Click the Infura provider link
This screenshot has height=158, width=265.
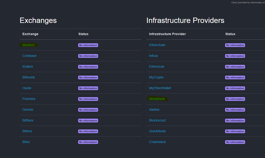153,56
